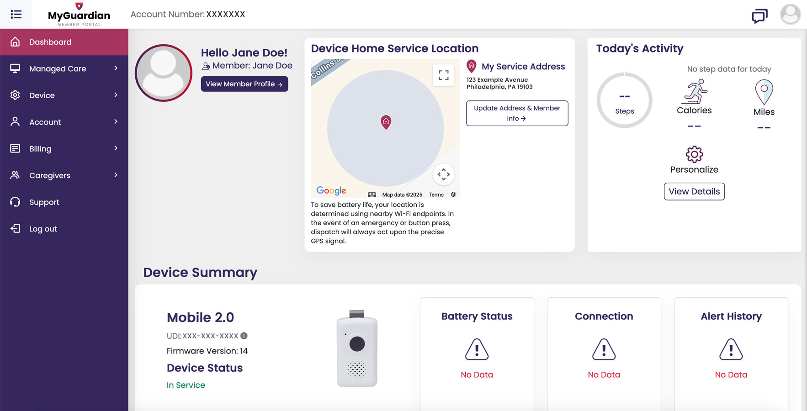Click the Steps progress circle
Image resolution: width=807 pixels, height=411 pixels.
pos(624,100)
